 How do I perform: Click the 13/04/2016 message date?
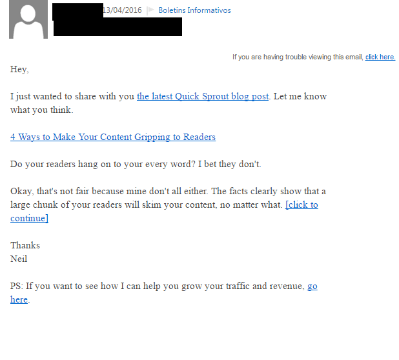tap(122, 10)
